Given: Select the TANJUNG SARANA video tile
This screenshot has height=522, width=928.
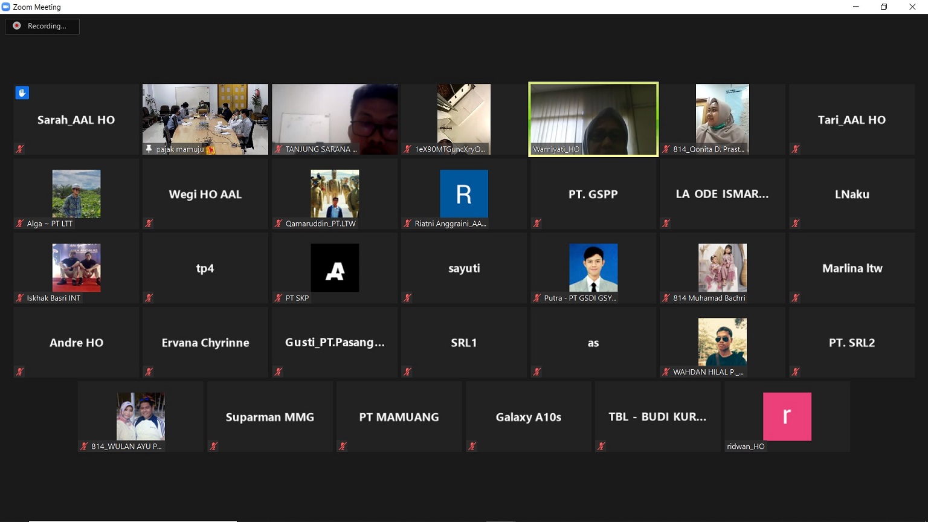Looking at the screenshot, I should coord(335,119).
